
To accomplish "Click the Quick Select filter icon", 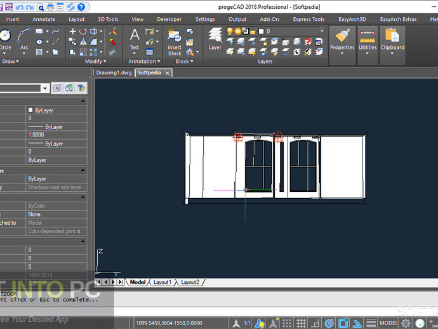I will (82, 88).
